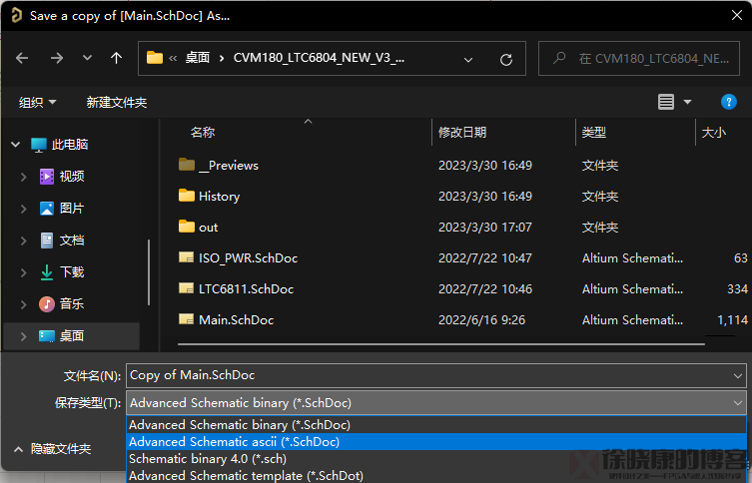This screenshot has width=752, height=483.
Task: Select the LTC6811.SchDoc file
Action: coord(246,289)
